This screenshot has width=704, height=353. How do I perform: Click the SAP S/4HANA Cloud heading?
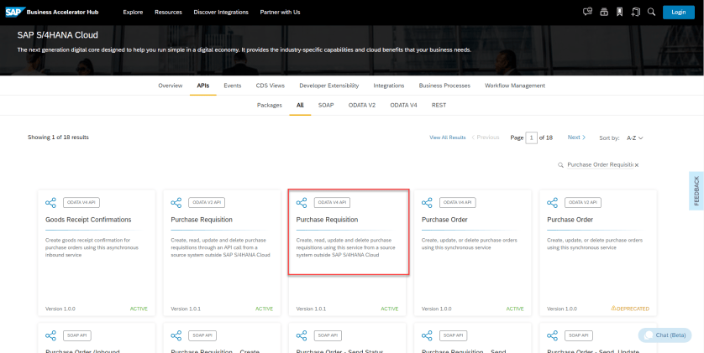(57, 35)
